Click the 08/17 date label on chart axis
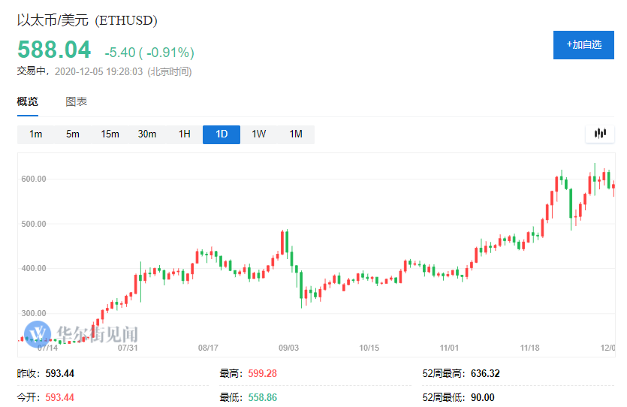This screenshot has width=627, height=407. pyautogui.click(x=208, y=348)
